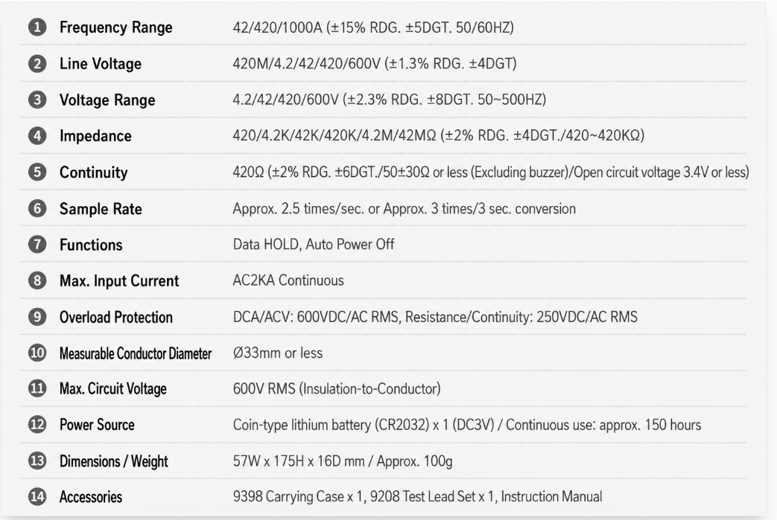The height and width of the screenshot is (520, 777).
Task: Click the number 6 Sample Rate badge
Action: (37, 208)
